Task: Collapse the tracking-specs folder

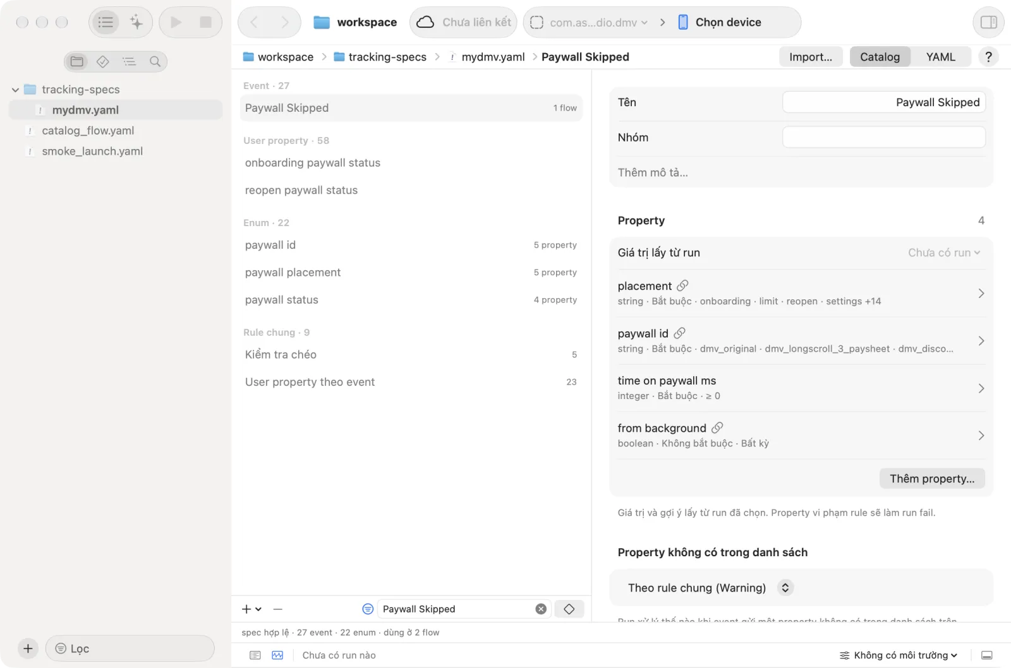Action: [x=15, y=90]
